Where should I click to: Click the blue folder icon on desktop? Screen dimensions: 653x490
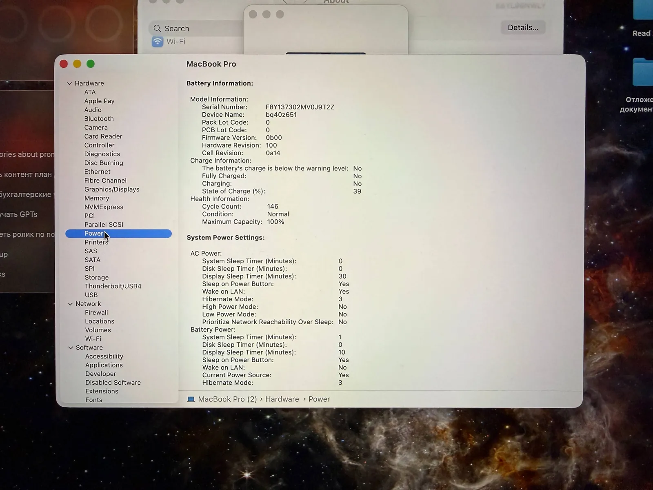[x=643, y=73]
